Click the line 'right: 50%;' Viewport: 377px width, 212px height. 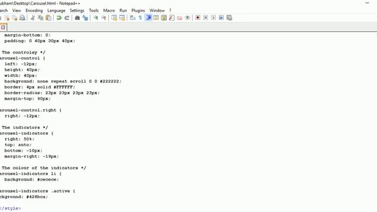(x=19, y=139)
